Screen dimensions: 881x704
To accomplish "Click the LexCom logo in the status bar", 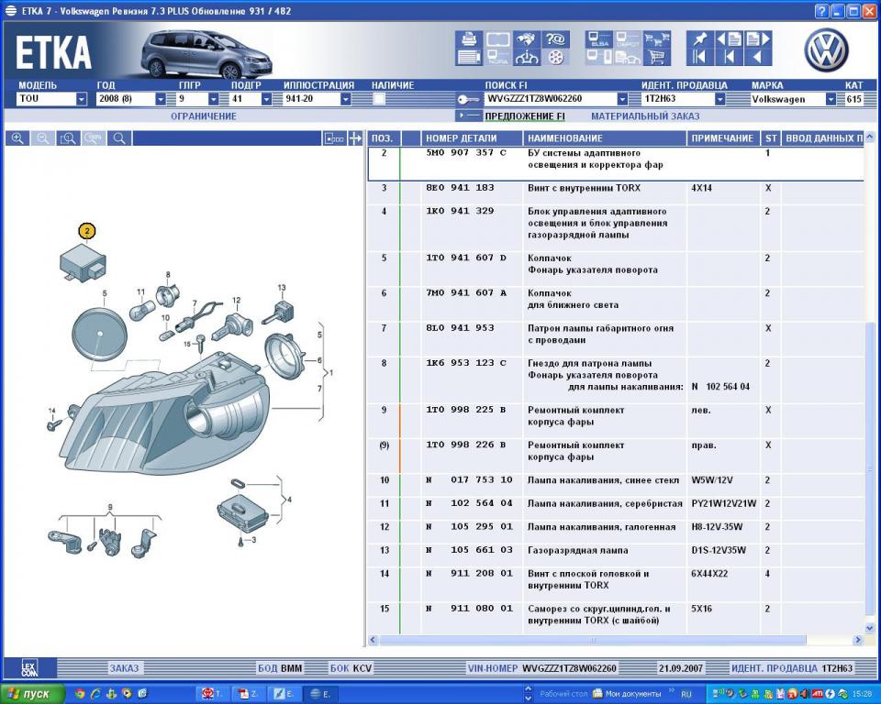I will pyautogui.click(x=29, y=668).
